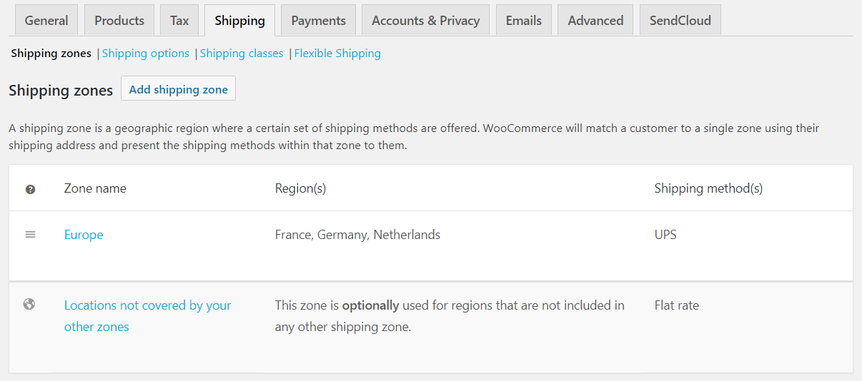Open the SendCloud tab

click(x=680, y=20)
